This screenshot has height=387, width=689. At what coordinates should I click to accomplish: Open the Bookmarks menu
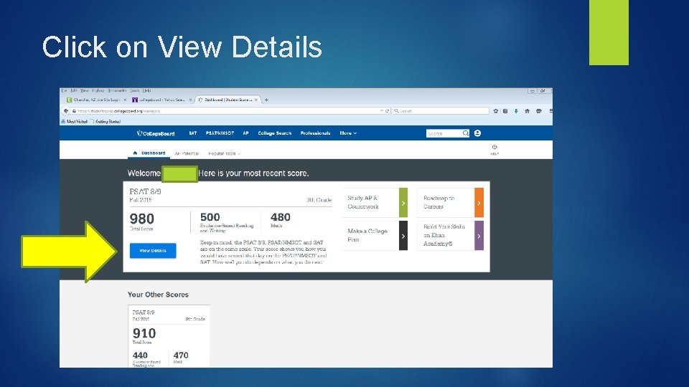(117, 91)
